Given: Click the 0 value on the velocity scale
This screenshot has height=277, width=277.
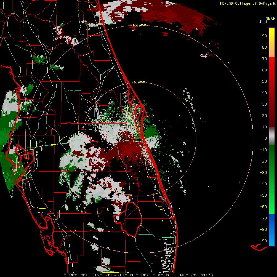Looking at the screenshot, I should [x=266, y=138].
